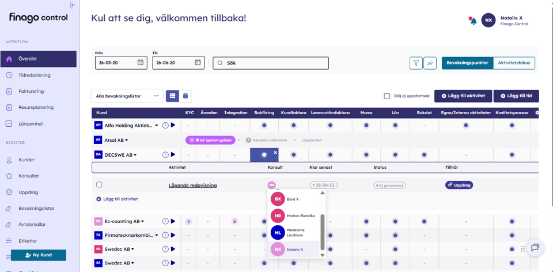The height and width of the screenshot is (272, 553).
Task: Open the filter funnel icon
Action: 416,63
